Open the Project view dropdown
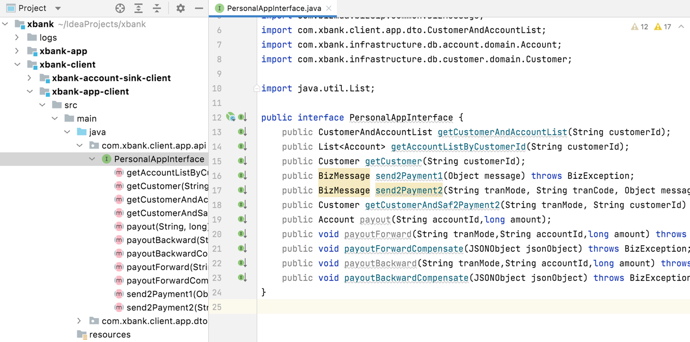This screenshot has width=690, height=342. [x=58, y=8]
